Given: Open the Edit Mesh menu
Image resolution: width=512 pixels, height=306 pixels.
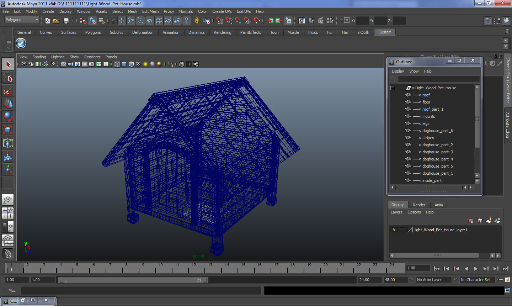Looking at the screenshot, I should pos(150,11).
